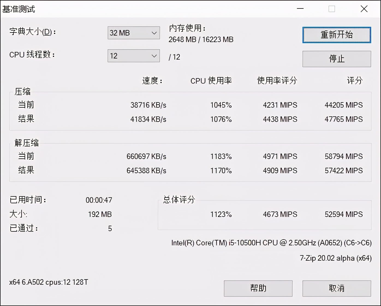The width and height of the screenshot is (381, 306).
Task: Click the 重新开始 restart button
Action: (x=336, y=35)
